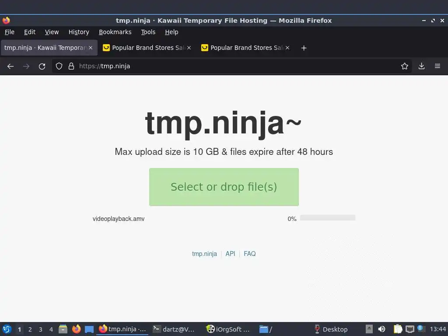Close the tmp.ninja tab
448x336 pixels.
pyautogui.click(x=91, y=48)
